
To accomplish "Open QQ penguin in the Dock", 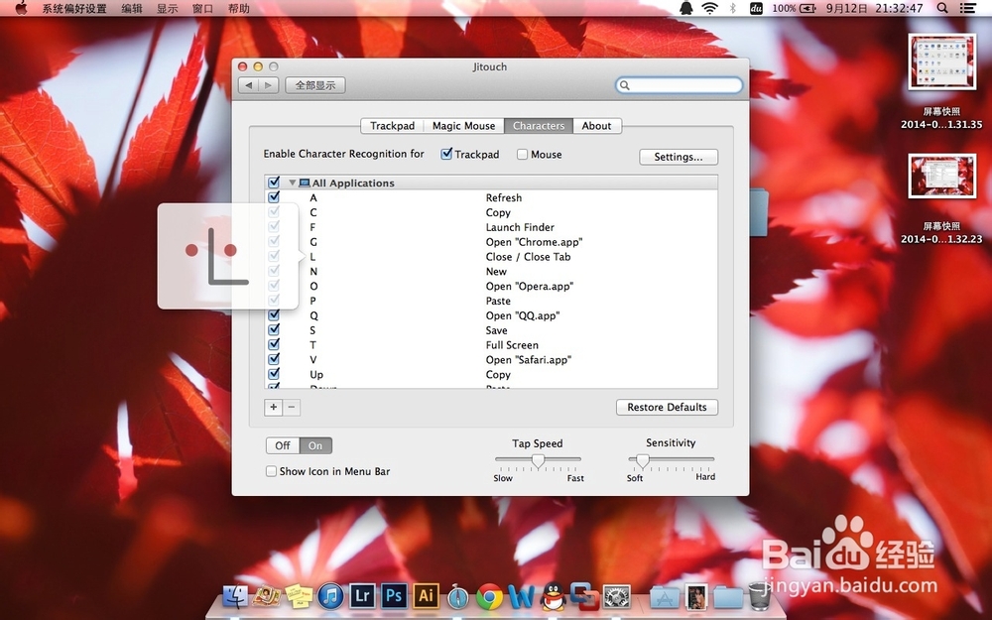I will coord(554,596).
